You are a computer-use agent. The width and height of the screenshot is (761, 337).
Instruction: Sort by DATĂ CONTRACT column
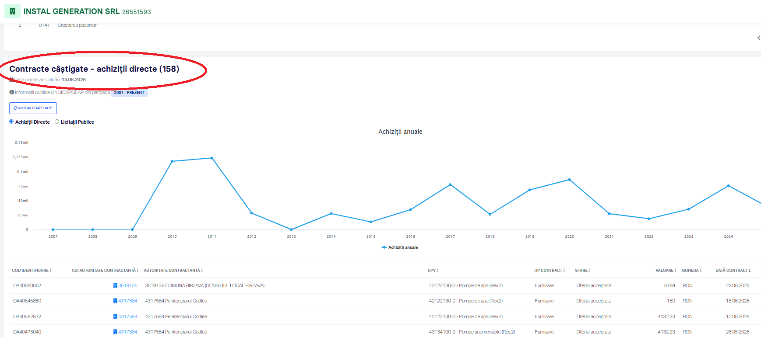733,271
